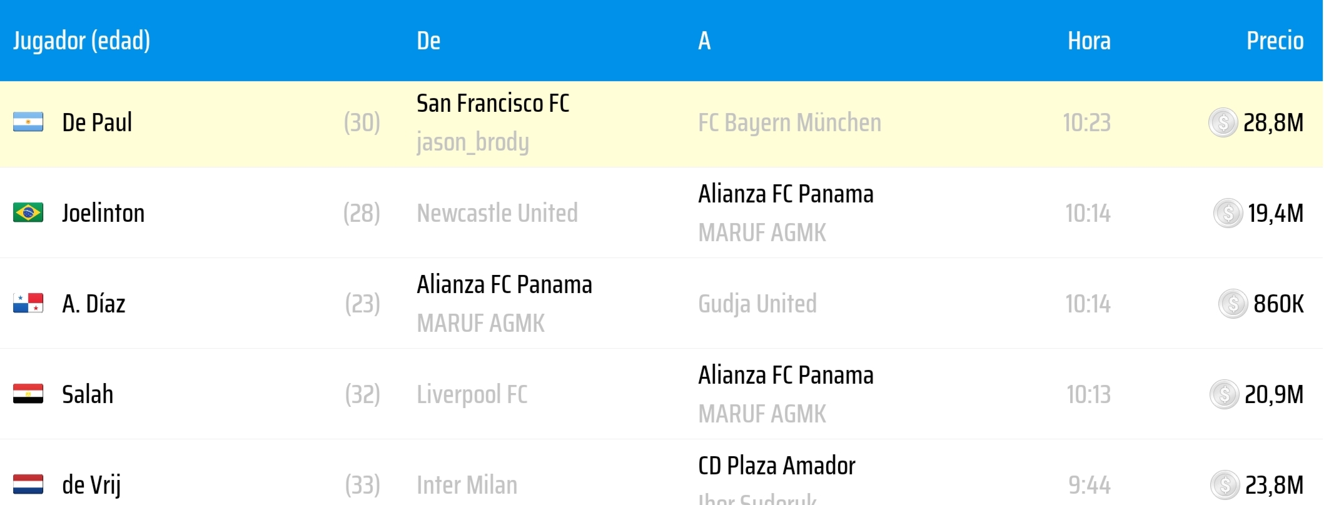Sort by the Precio column header
1324x505 pixels.
coord(1275,41)
